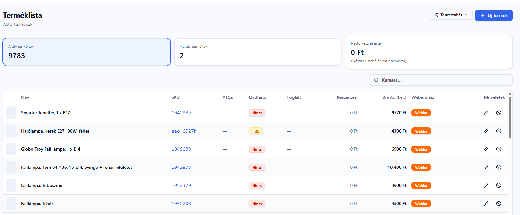Click product name Falilámpa, többszínű

(x=42, y=185)
